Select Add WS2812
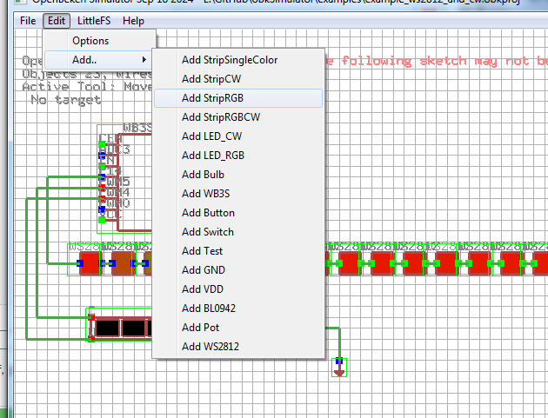 pos(238,347)
